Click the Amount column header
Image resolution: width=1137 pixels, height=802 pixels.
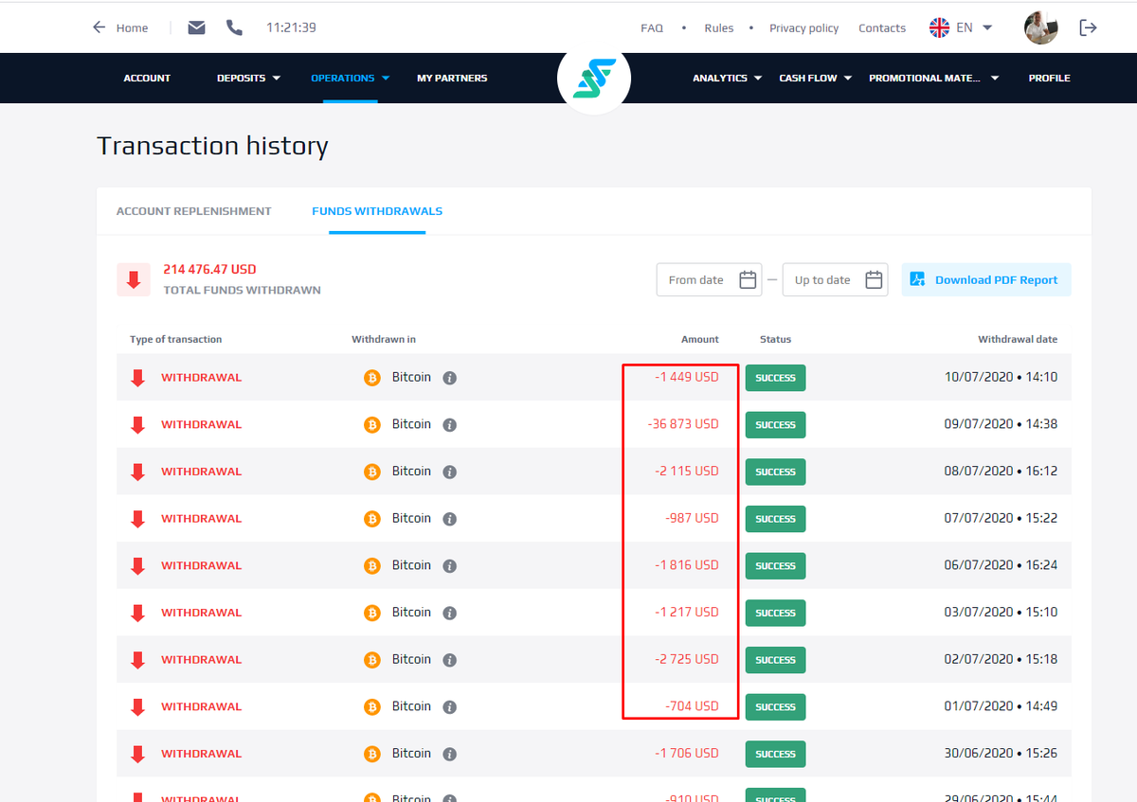tap(700, 339)
